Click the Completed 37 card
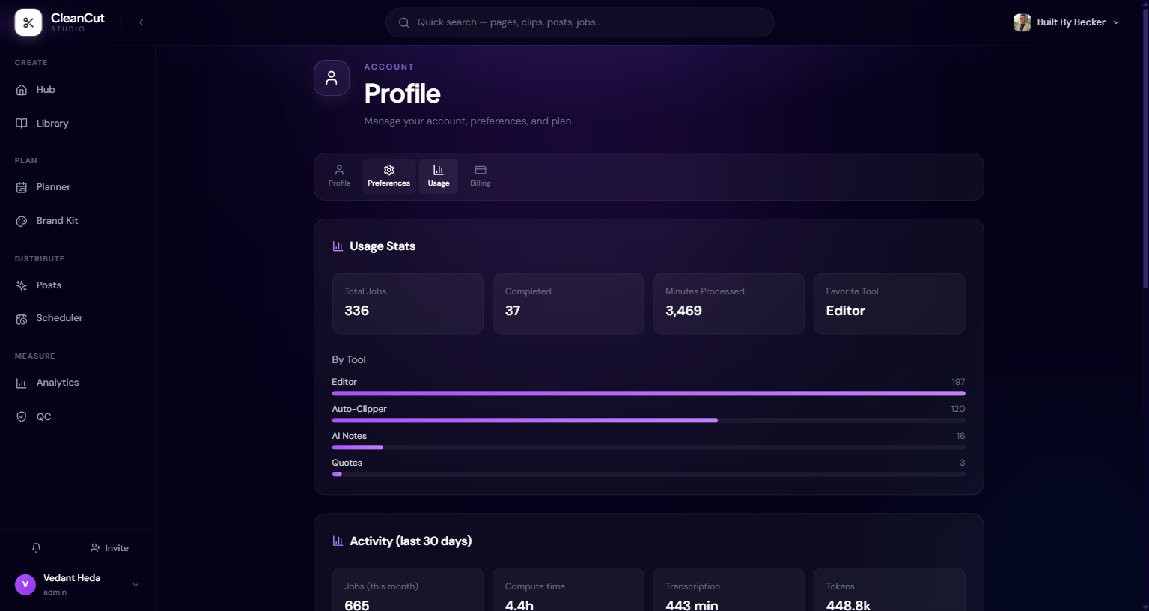 coord(568,303)
